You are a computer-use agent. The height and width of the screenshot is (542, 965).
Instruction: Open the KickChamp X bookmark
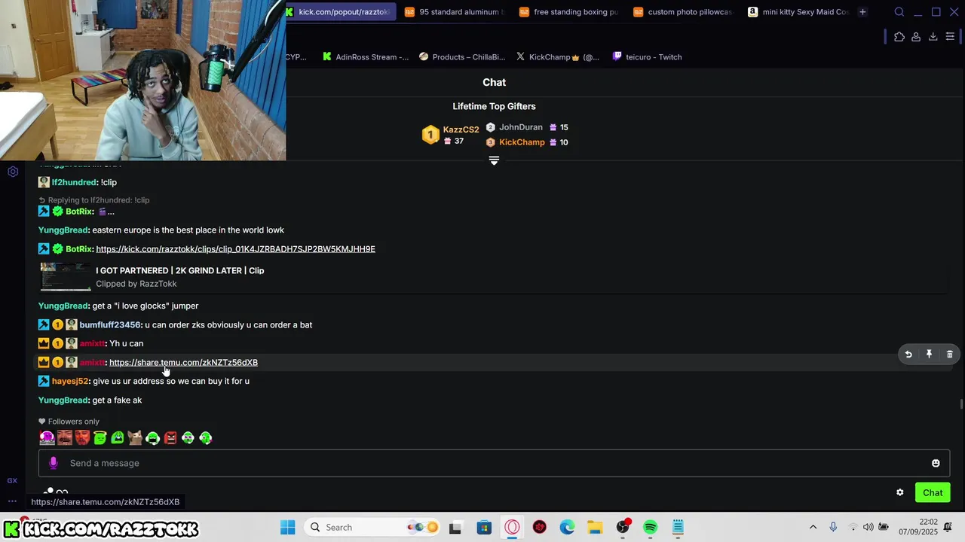pyautogui.click(x=558, y=56)
